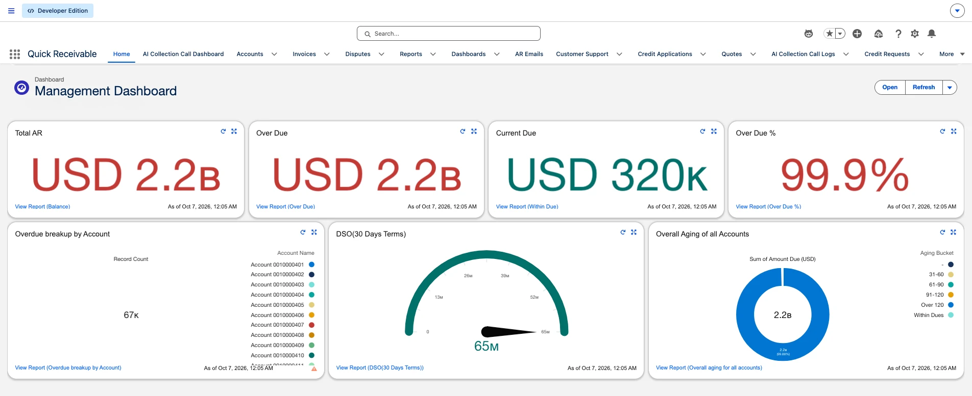Viewport: 972px width, 396px height.
Task: Switch to the AI Collection Call Dashboard tab
Action: [183, 54]
